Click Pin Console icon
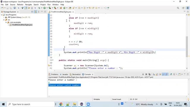The width and height of the screenshot is (190, 107). (x=171, y=74)
